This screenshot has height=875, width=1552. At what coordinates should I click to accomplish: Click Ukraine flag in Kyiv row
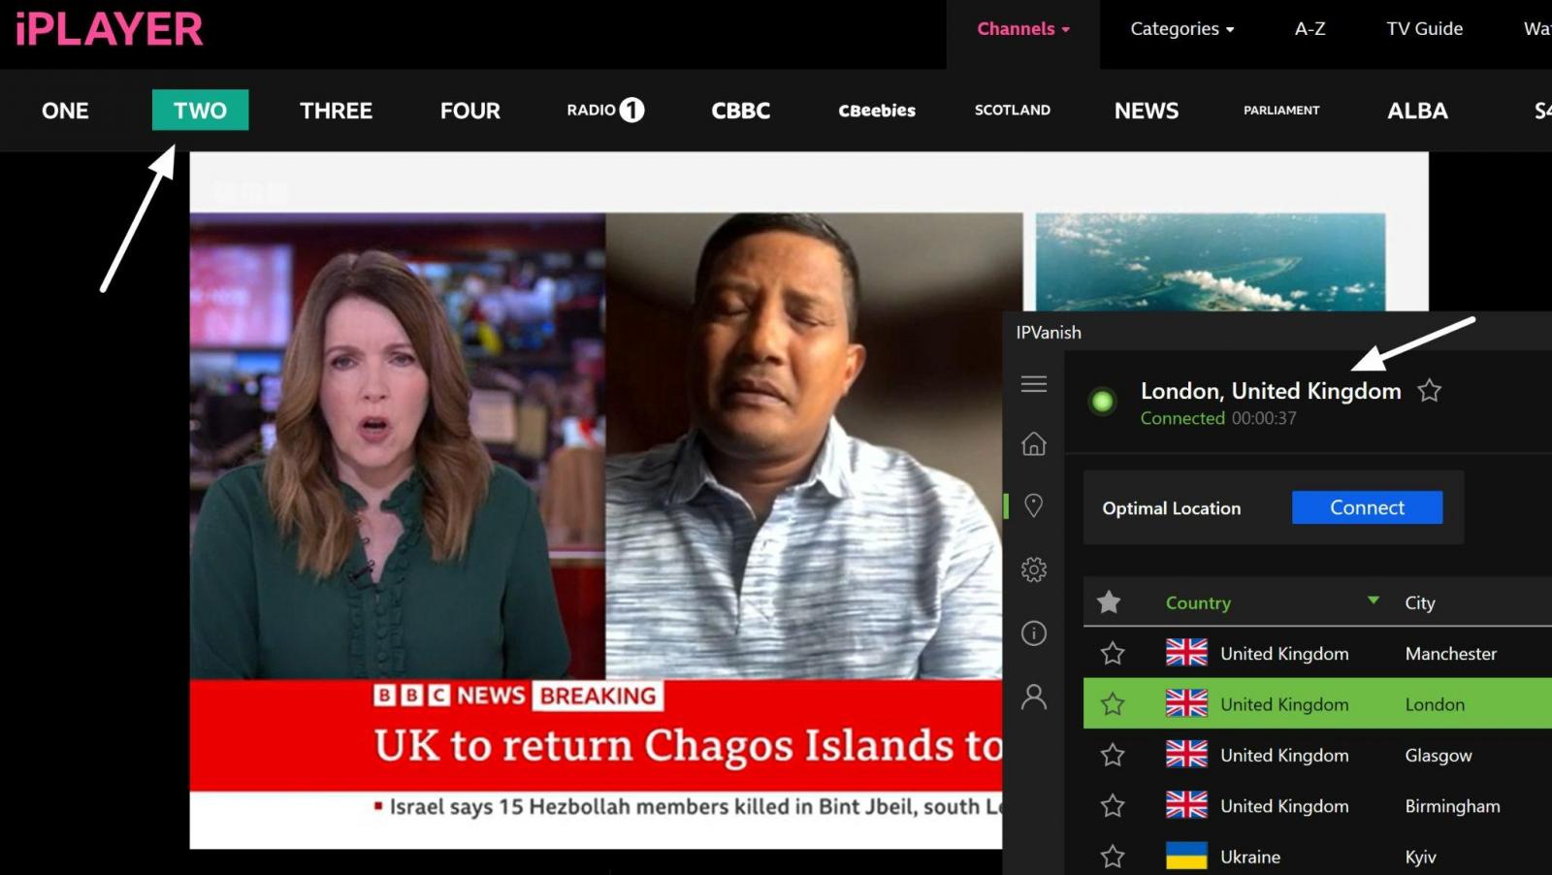1186,856
